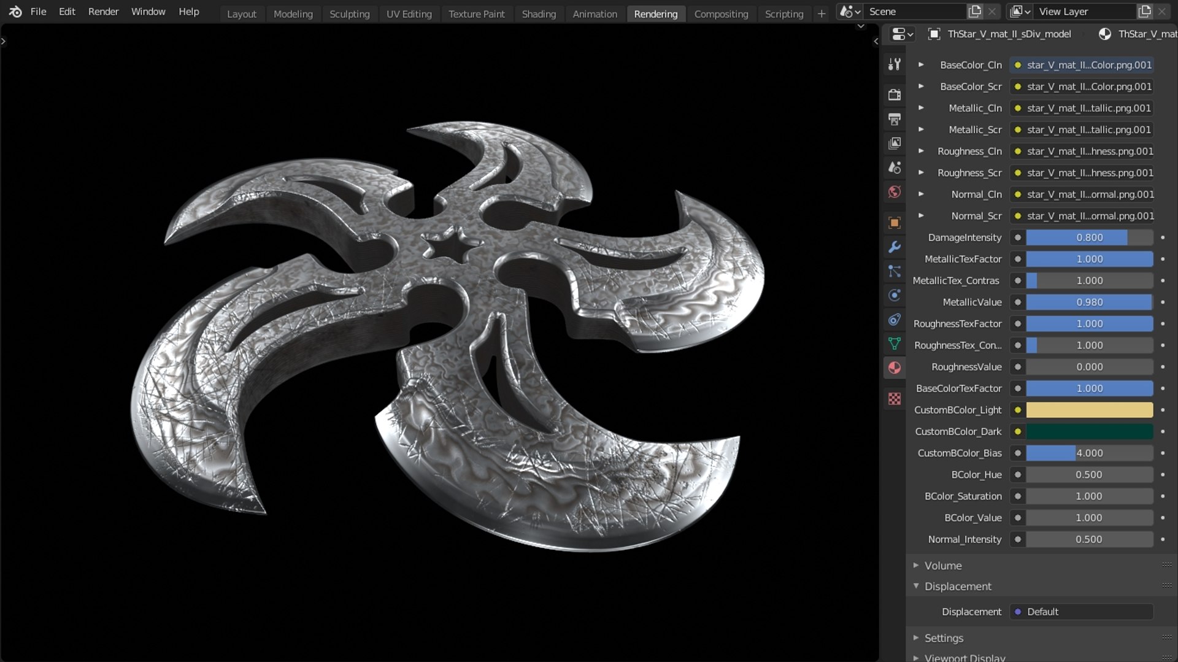This screenshot has width=1178, height=662.
Task: Open the CustomBColor_Light color swatch
Action: click(1090, 410)
